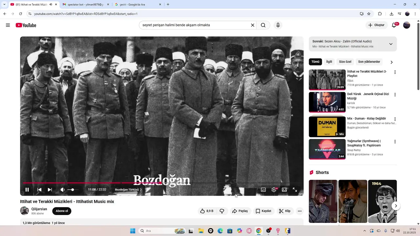Open Yağmurlar (Synthwave) video title
The height and width of the screenshot is (236, 420).
[x=364, y=143]
